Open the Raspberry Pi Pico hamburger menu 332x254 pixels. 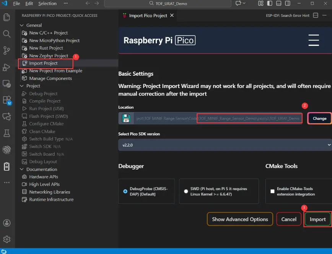[x=314, y=40]
